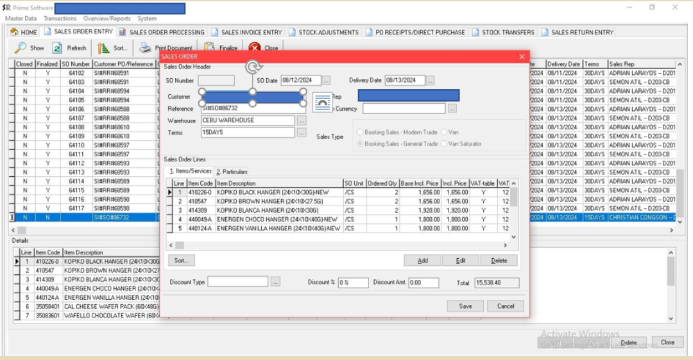Screen dimensions: 693x360
Task: Select Booking Sales - Modern Trade radio
Action: point(360,133)
